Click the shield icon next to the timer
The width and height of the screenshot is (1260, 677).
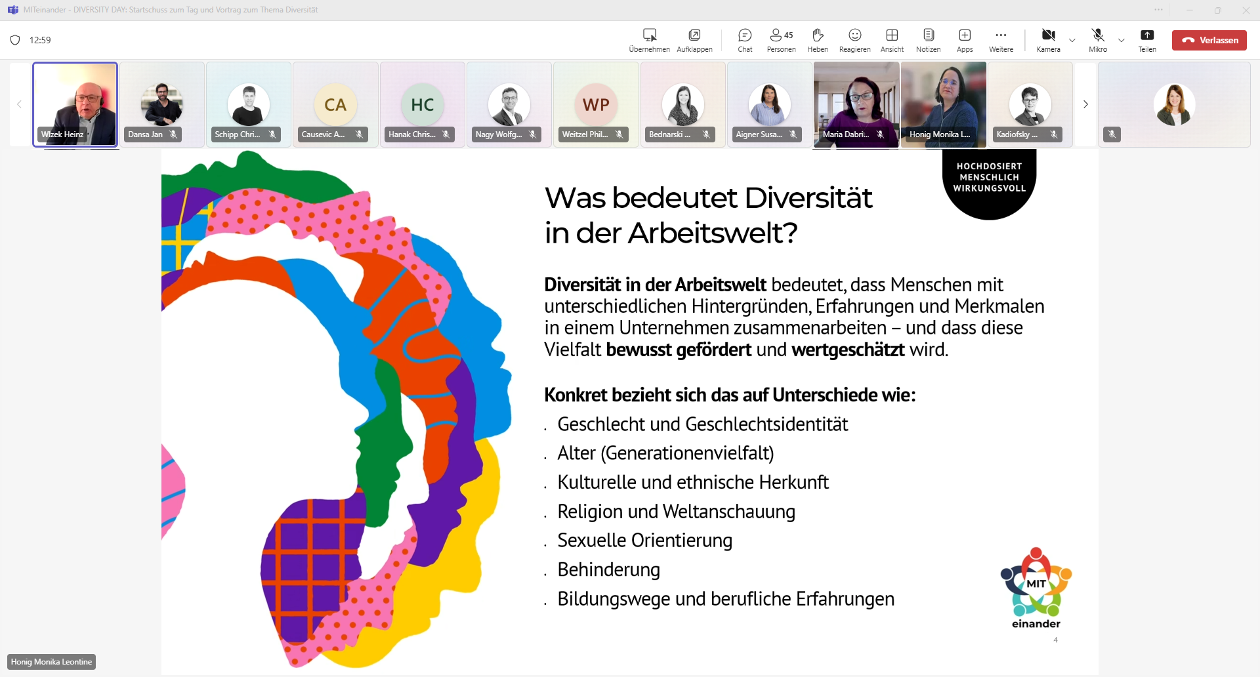[x=15, y=40]
